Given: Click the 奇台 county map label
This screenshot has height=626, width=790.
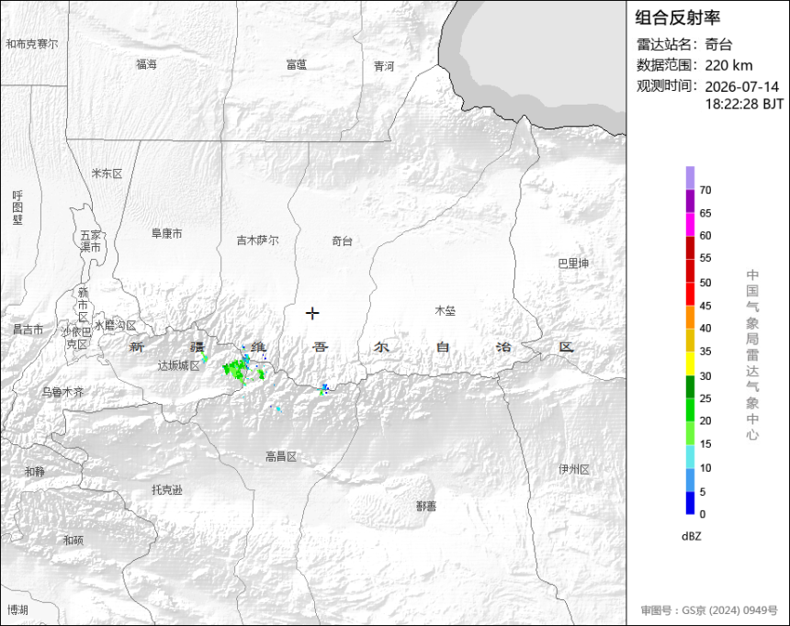Looking at the screenshot, I should point(342,240).
